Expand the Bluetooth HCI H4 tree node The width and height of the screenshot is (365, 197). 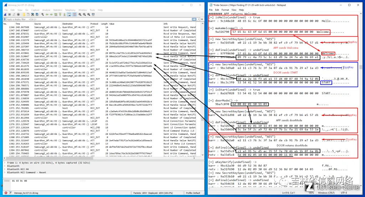click(x=4, y=169)
